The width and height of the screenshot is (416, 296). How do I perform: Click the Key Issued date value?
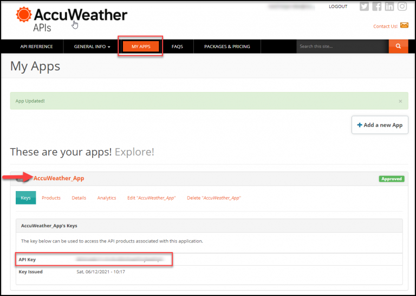pos(101,272)
